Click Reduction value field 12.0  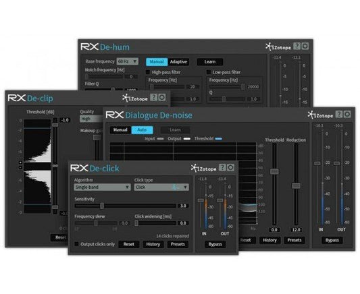(297, 230)
